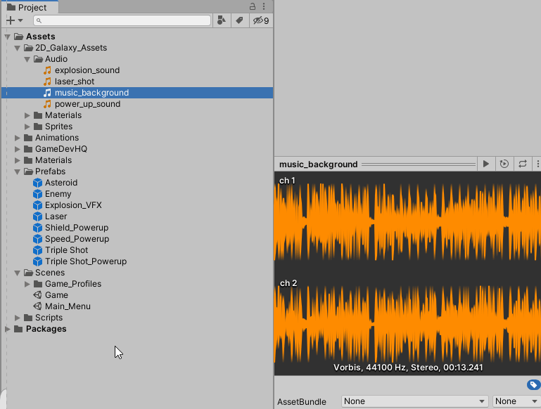Click the power_up_sound audio clip icon

click(x=47, y=104)
